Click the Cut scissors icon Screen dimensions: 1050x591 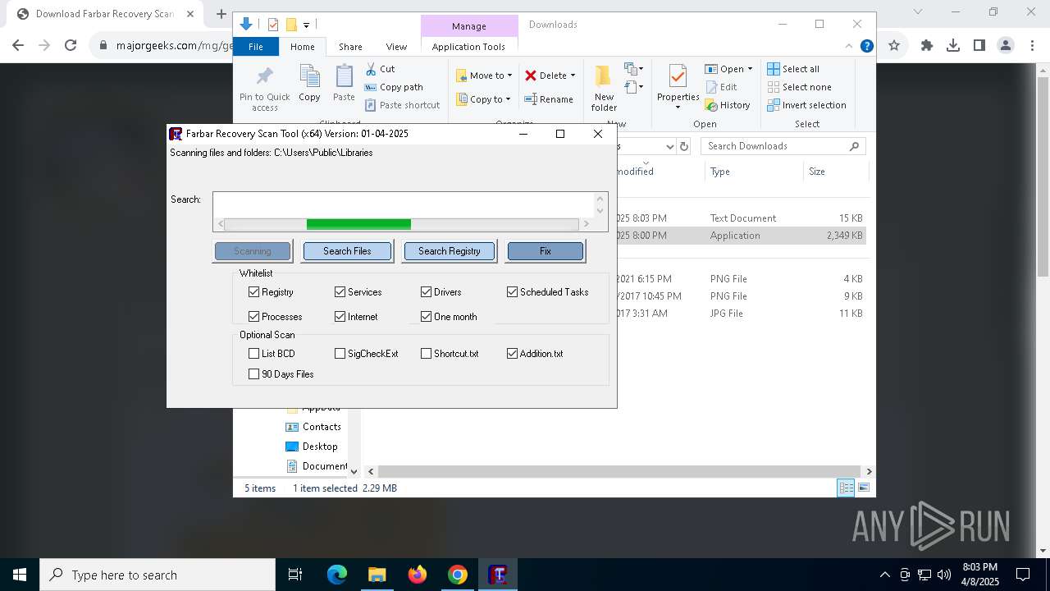(x=371, y=69)
